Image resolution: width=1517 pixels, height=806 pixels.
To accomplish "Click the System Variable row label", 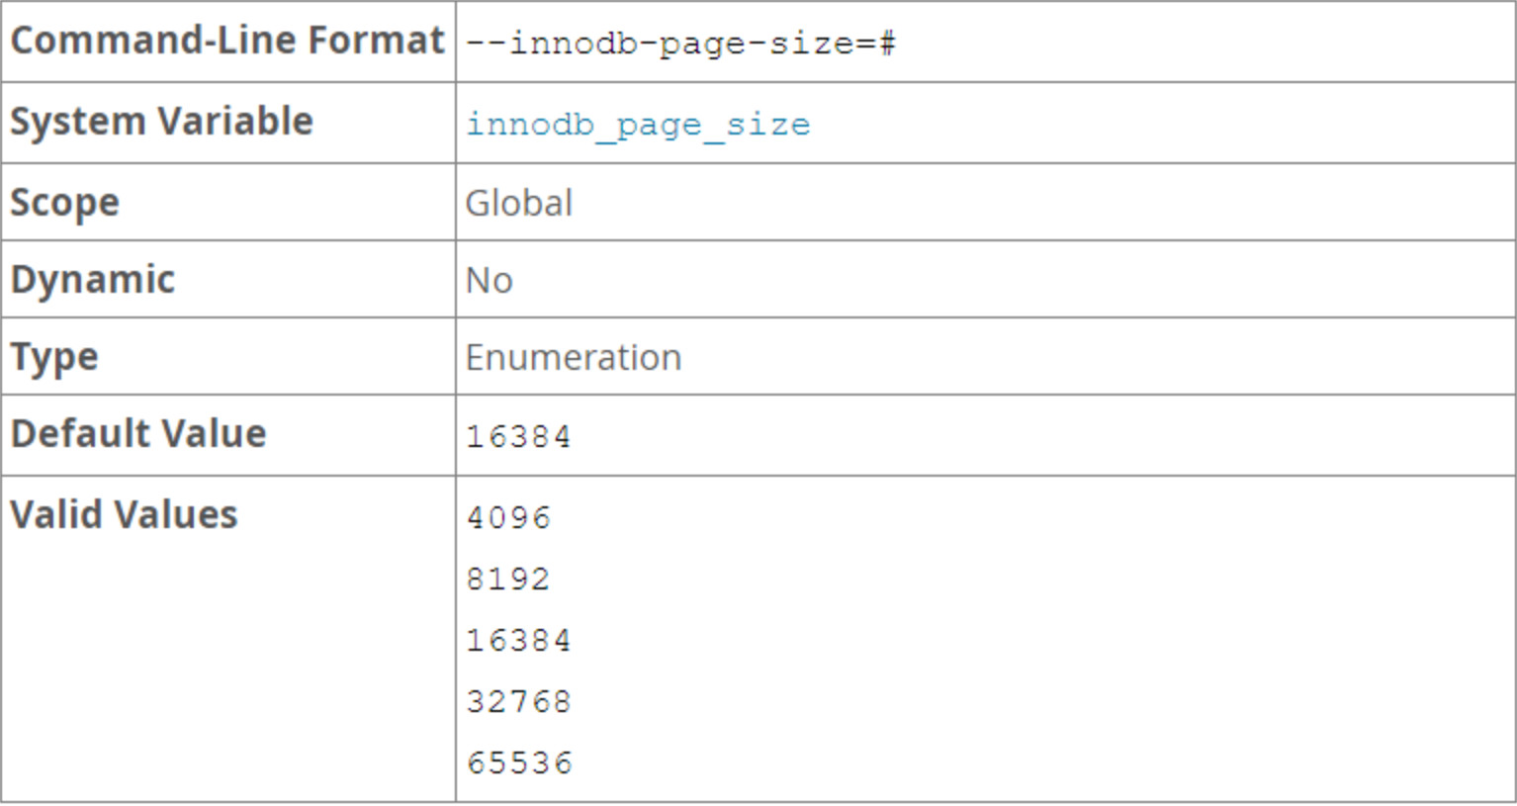I will pos(161,122).
